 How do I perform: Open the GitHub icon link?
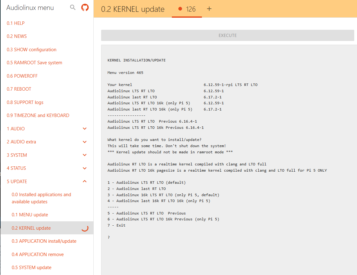coord(85,7)
